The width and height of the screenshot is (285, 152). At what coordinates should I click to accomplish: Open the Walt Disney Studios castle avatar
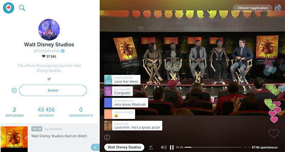[49, 30]
